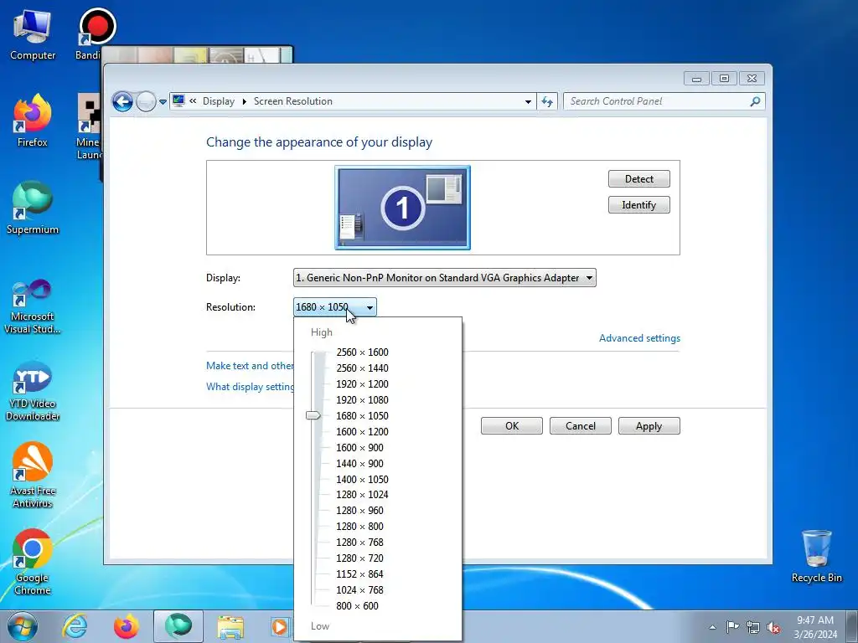This screenshot has width=858, height=643.
Task: Choose 1280 × 720 resolution
Action: pyautogui.click(x=359, y=558)
